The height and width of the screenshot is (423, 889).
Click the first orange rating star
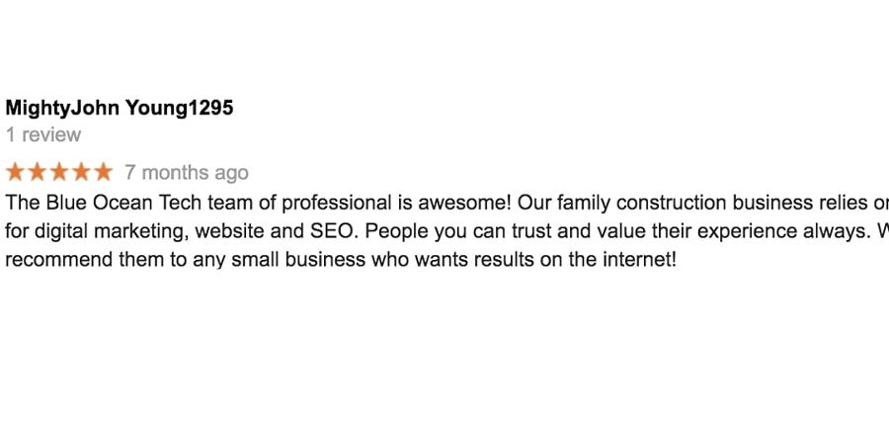pos(15,172)
